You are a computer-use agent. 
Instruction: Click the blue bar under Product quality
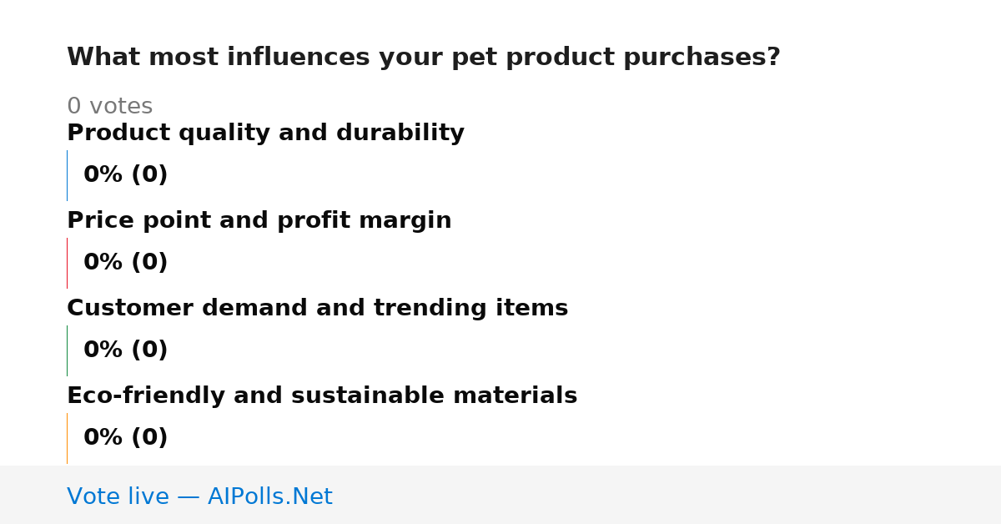pyautogui.click(x=67, y=175)
